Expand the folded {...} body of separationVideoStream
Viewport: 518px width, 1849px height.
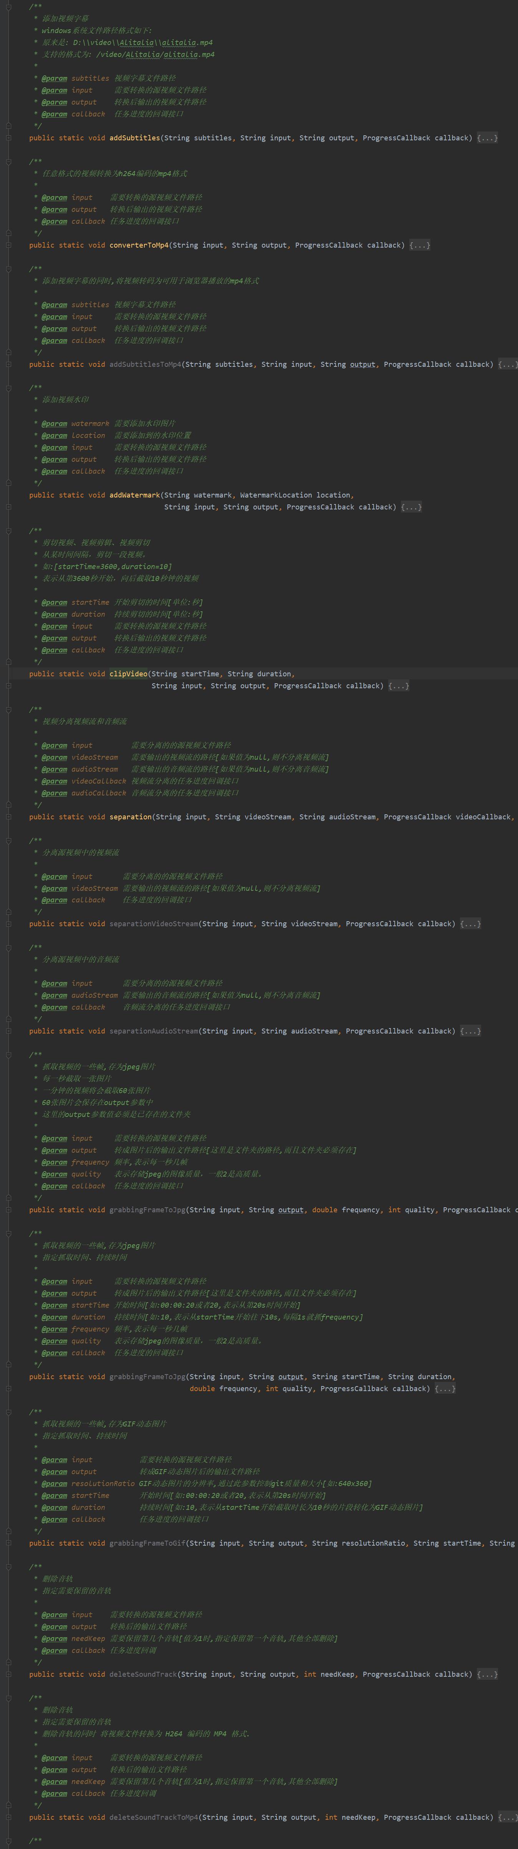pyautogui.click(x=471, y=924)
